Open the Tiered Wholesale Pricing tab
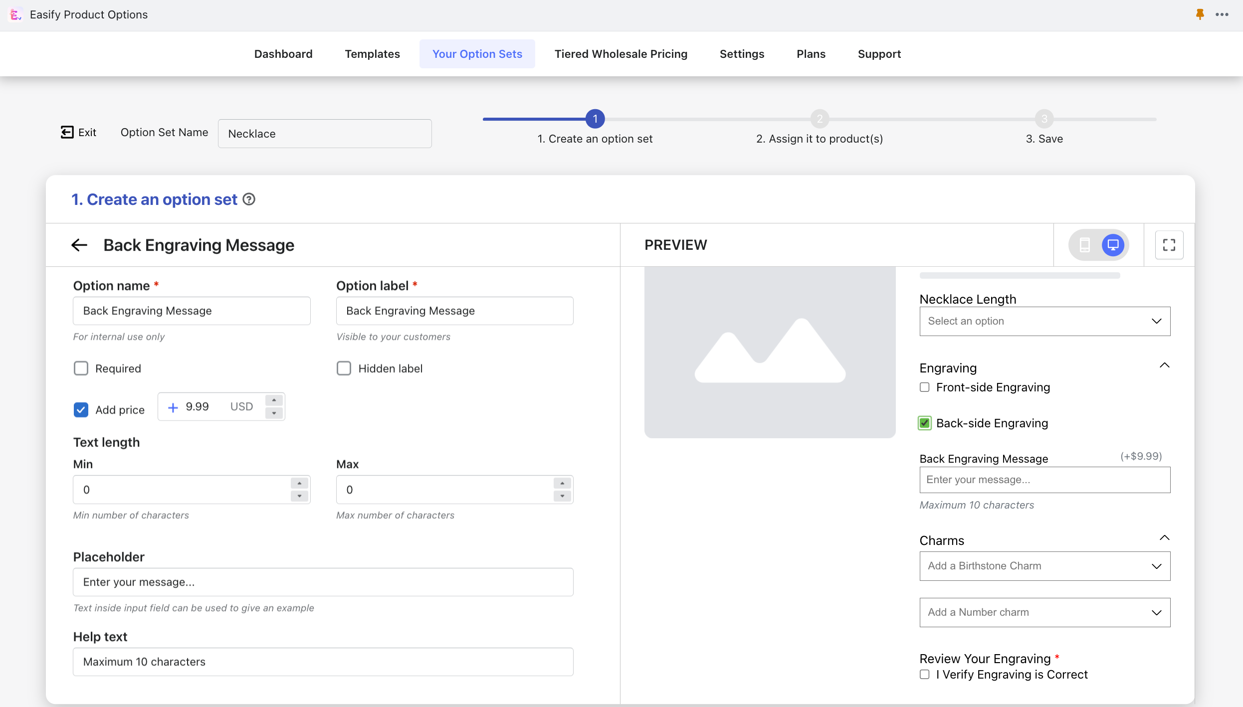The height and width of the screenshot is (707, 1243). pyautogui.click(x=621, y=54)
